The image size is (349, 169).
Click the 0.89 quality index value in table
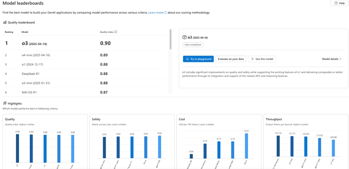pos(104,55)
